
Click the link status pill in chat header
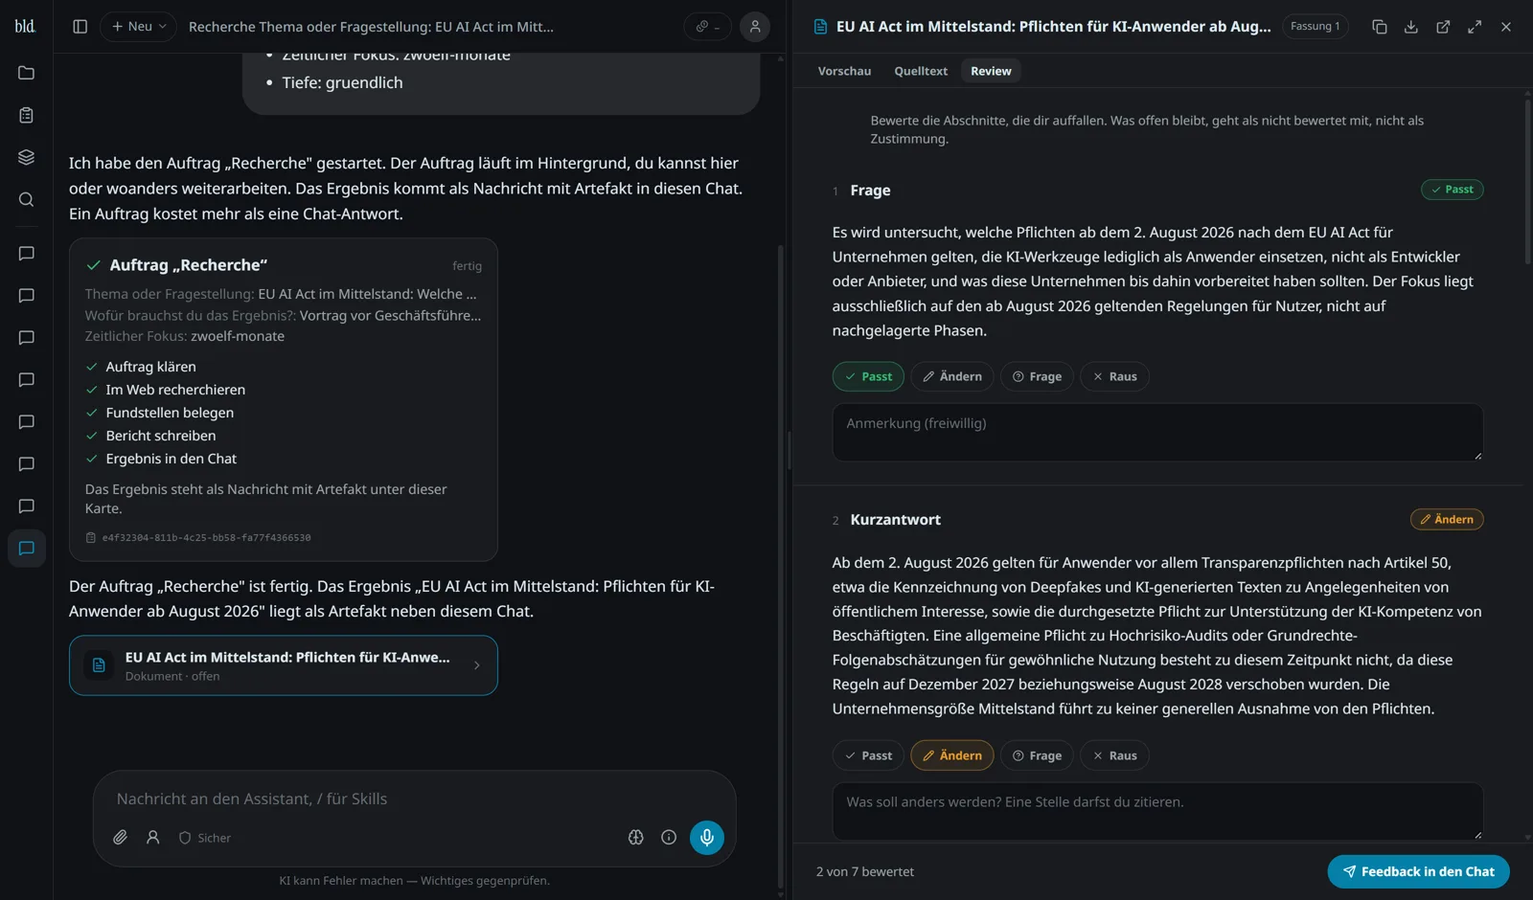707,27
